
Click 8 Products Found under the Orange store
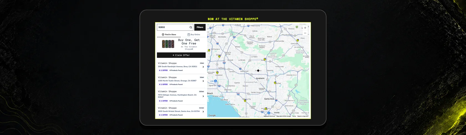pos(176,84)
